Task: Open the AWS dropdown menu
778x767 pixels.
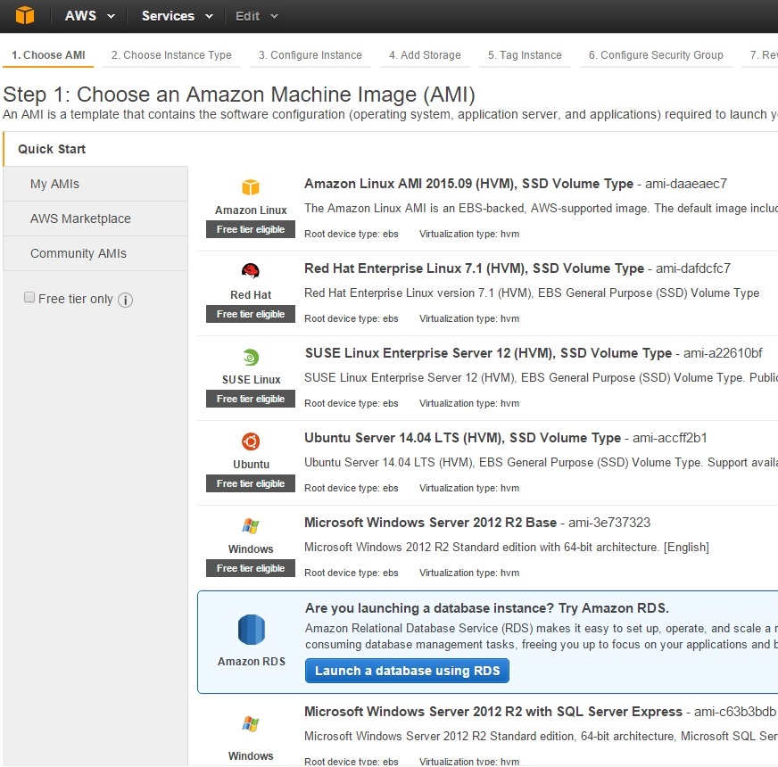Action: click(90, 16)
